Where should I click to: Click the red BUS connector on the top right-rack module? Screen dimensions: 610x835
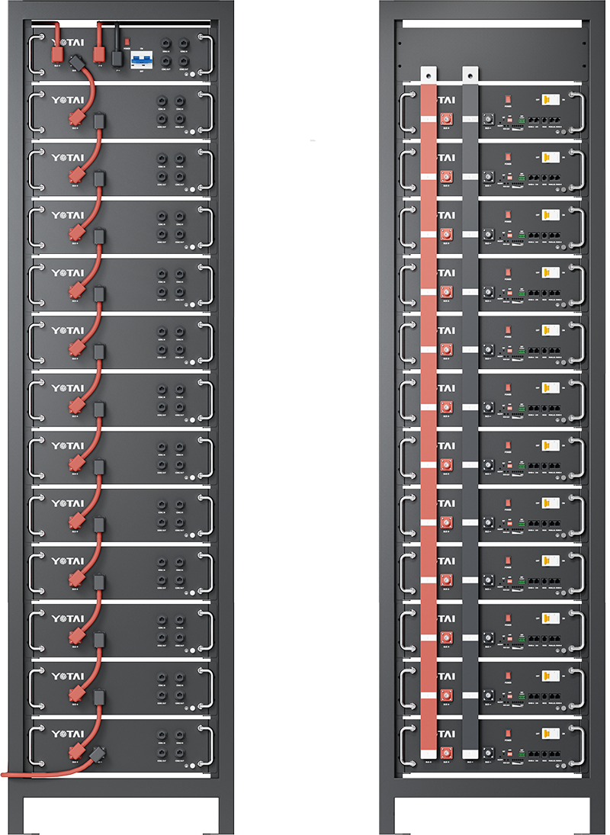[448, 119]
